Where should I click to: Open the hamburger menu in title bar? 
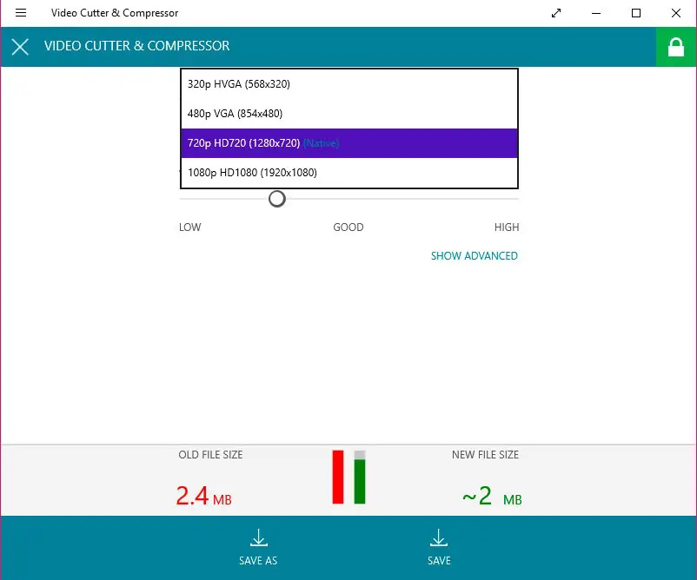(21, 13)
